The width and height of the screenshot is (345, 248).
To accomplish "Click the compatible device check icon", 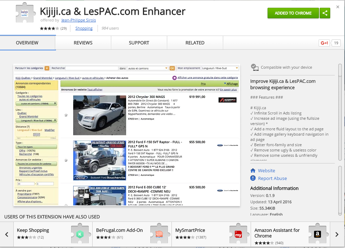I will (x=255, y=67).
